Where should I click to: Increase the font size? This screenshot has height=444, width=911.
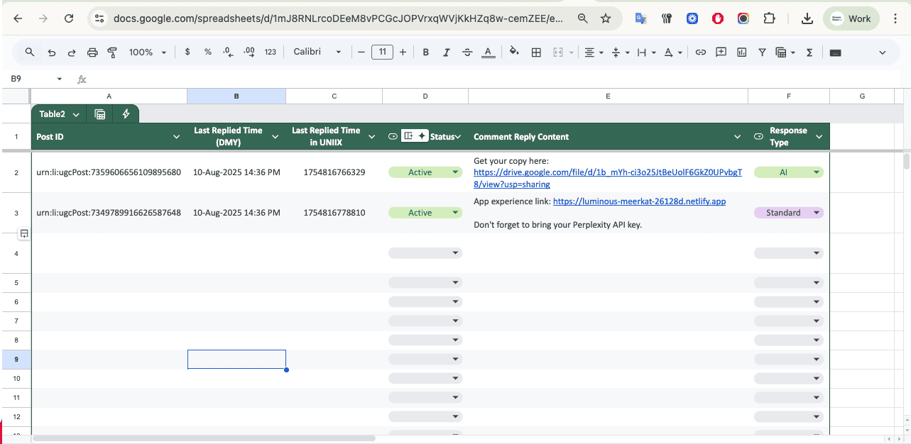(403, 52)
